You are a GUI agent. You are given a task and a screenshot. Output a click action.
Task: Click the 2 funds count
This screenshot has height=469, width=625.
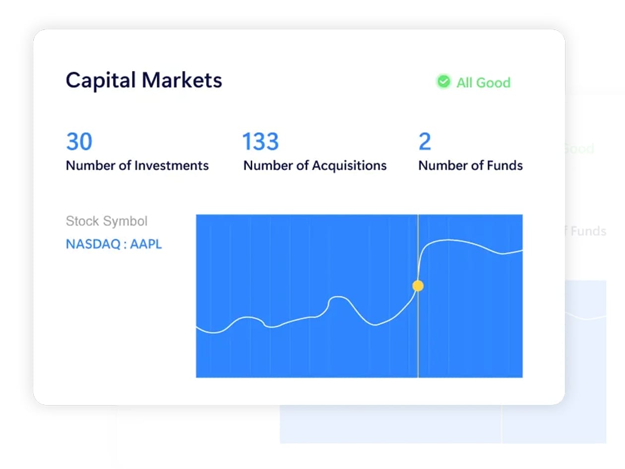(x=425, y=142)
